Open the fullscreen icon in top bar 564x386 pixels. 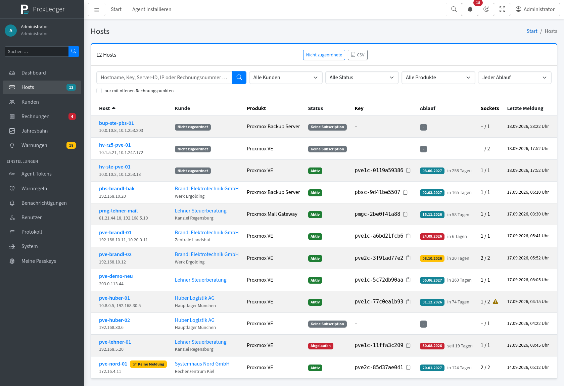[502, 9]
